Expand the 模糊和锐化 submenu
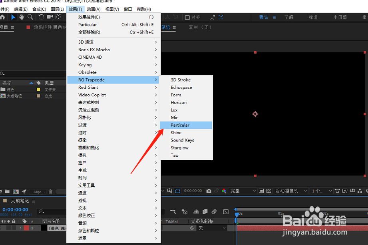368x245 pixels. click(x=114, y=147)
